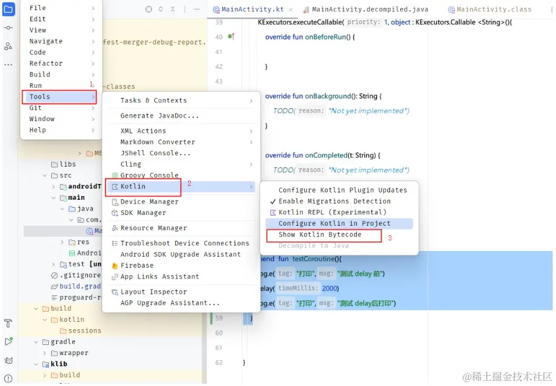
Task: Open Device Manager
Action: [x=181, y=201]
